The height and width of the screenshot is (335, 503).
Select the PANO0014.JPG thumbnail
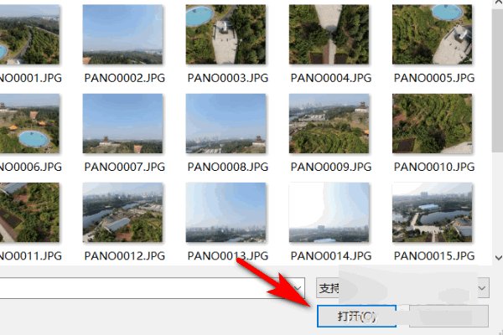(329, 212)
